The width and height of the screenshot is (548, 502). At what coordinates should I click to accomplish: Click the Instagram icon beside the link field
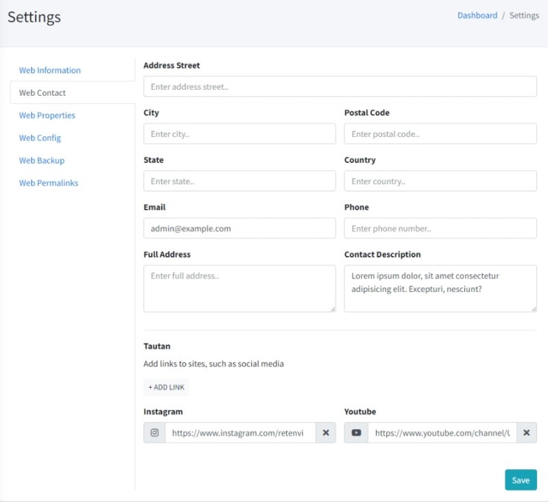pyautogui.click(x=155, y=433)
